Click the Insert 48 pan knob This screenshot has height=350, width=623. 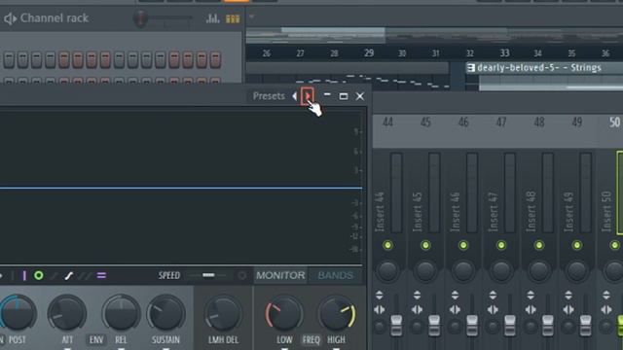pyautogui.click(x=538, y=270)
